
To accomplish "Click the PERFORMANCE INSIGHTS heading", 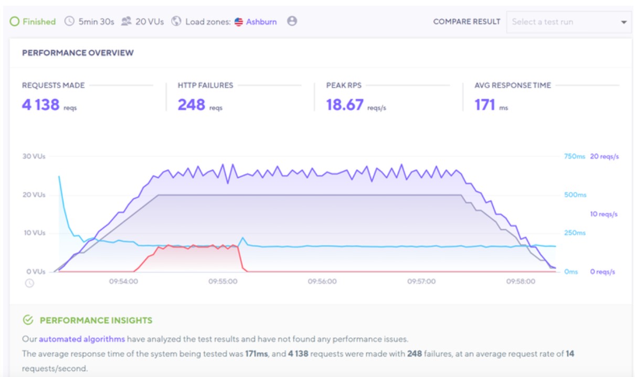I will coord(96,320).
